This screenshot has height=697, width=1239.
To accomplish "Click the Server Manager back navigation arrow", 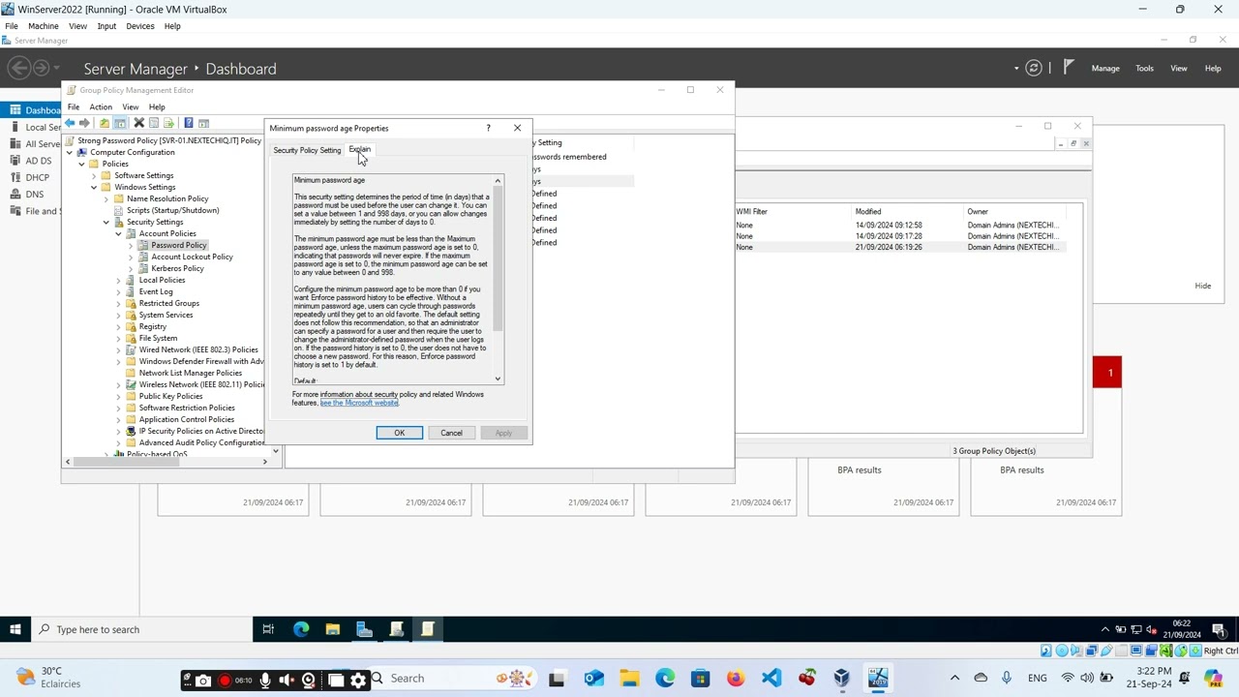I will click(19, 68).
